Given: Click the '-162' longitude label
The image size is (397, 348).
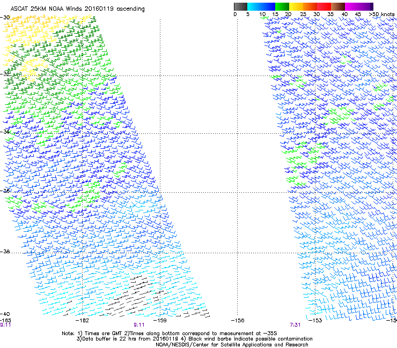Looking at the screenshot, I should tap(83, 321).
